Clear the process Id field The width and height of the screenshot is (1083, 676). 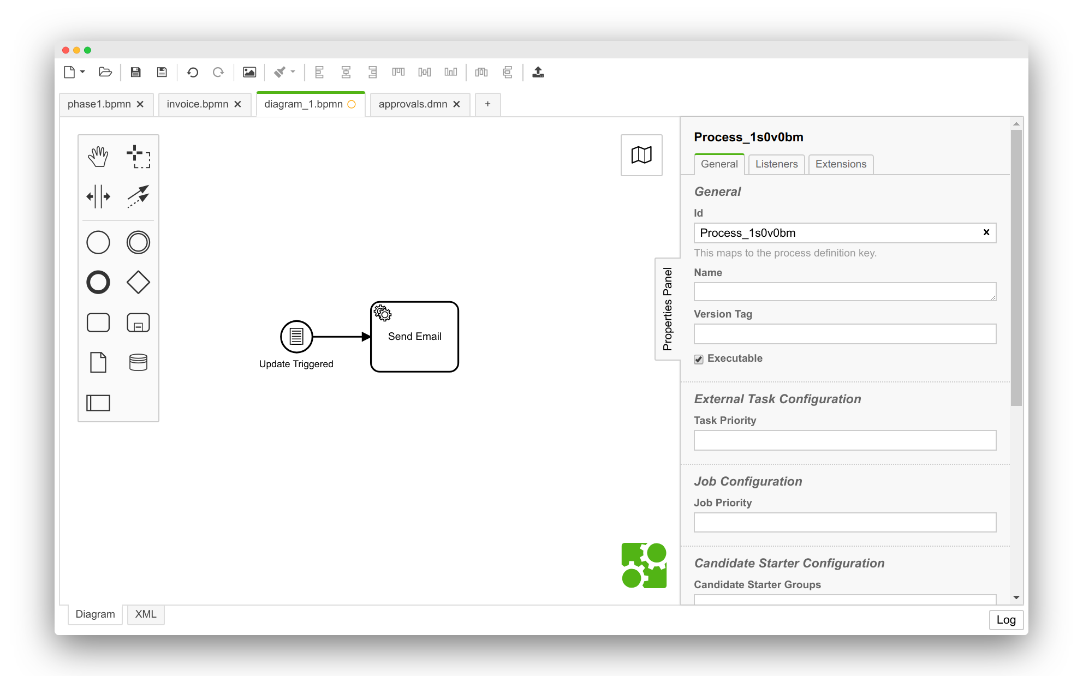[986, 232]
